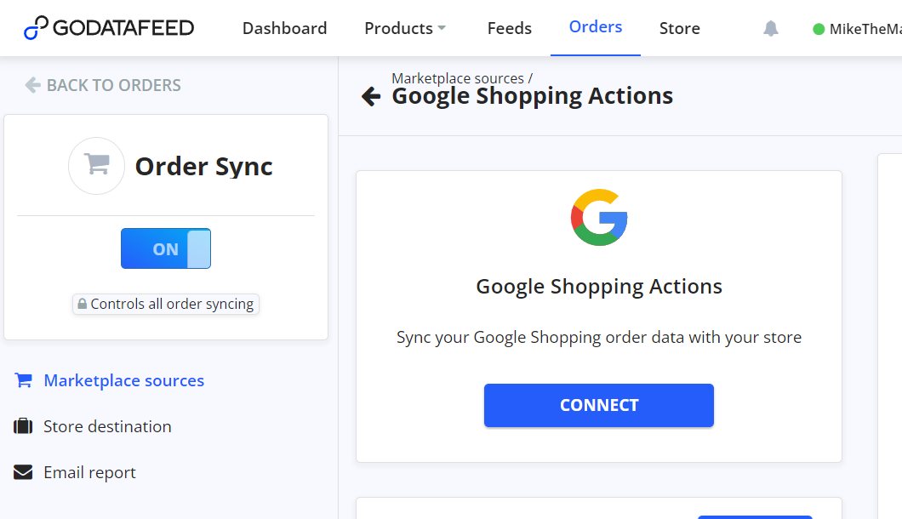The image size is (902, 519).
Task: Click the back arrow beside Google Shopping Actions
Action: click(x=371, y=96)
